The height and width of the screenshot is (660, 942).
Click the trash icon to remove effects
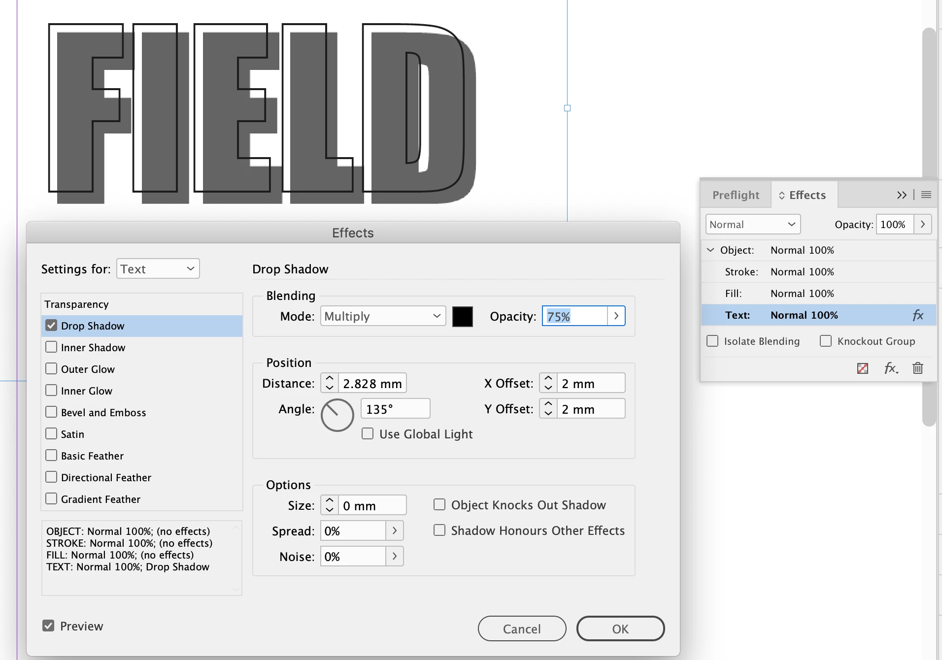coord(918,368)
